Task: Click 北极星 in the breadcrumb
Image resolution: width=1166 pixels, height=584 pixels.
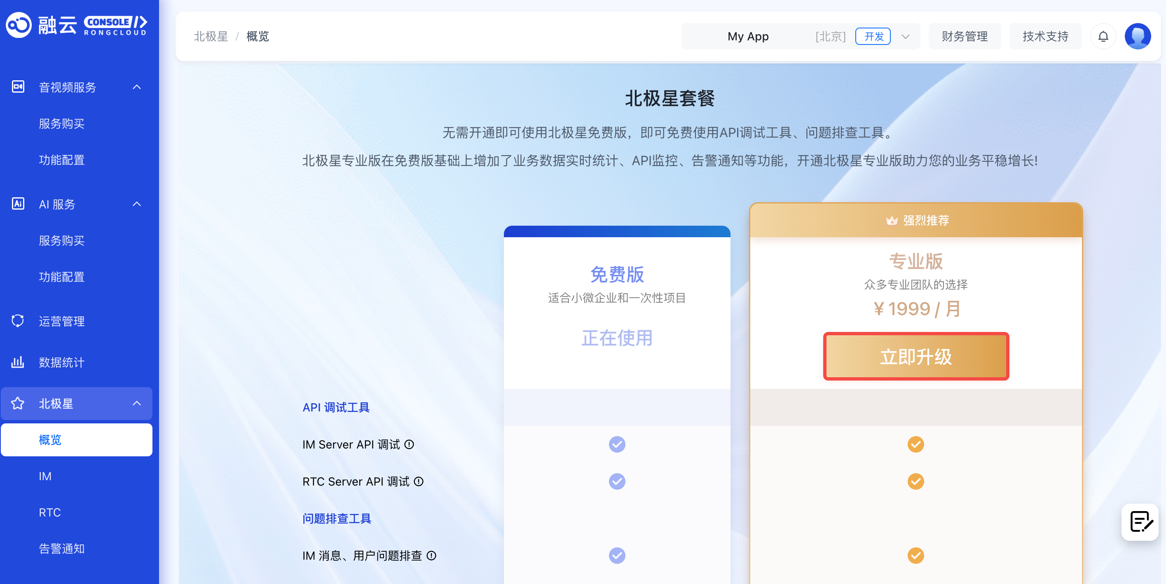Action: [x=211, y=36]
